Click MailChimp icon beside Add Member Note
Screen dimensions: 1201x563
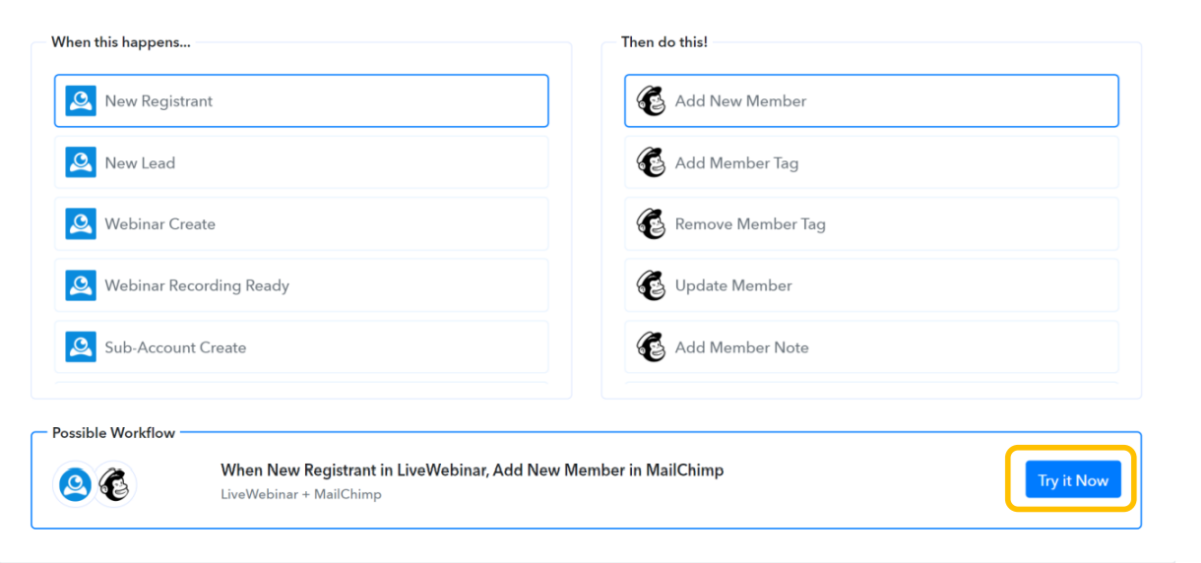pos(651,347)
